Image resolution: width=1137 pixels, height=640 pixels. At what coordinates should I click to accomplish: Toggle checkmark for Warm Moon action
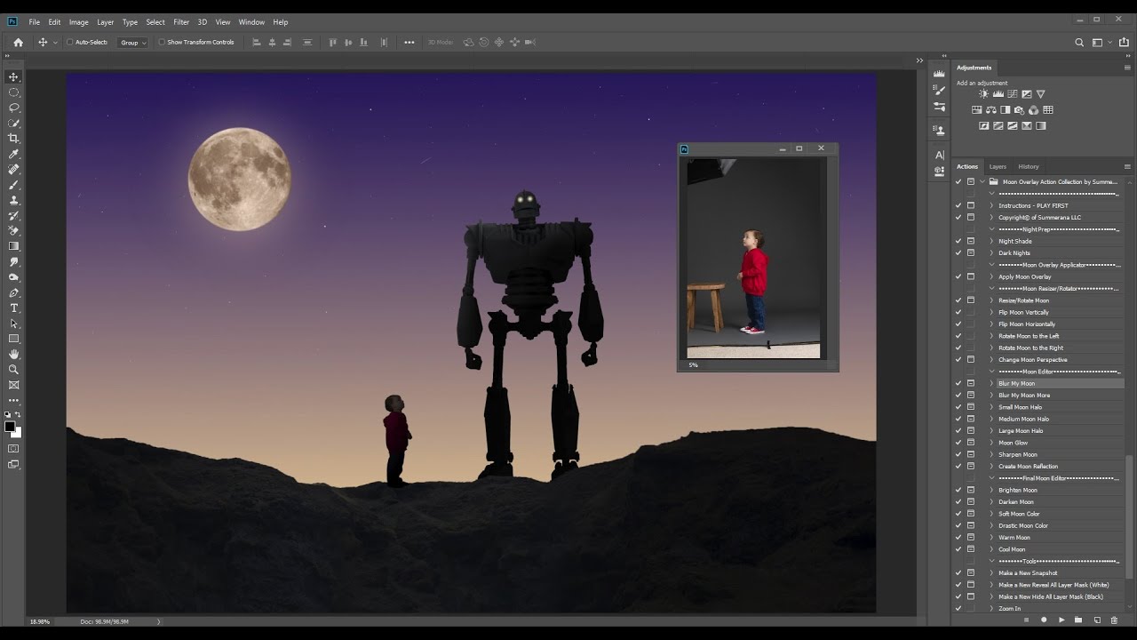point(958,537)
